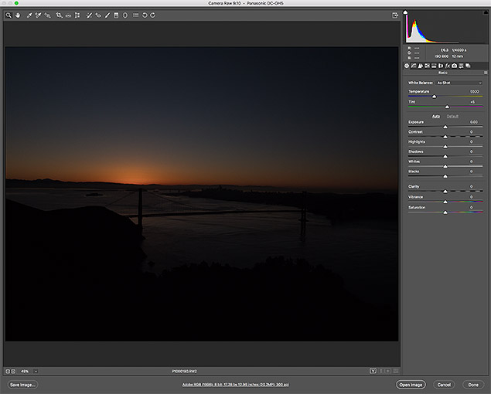The image size is (491, 394).
Task: Open the Basic panel options menu
Action: pos(486,73)
